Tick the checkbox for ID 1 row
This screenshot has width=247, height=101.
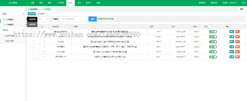point(33,57)
